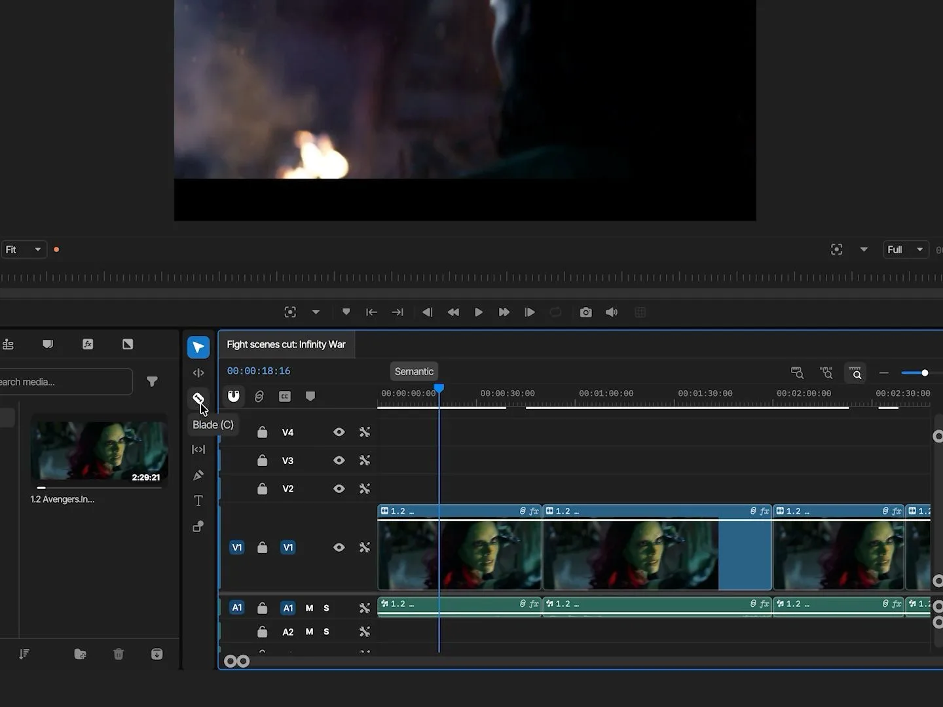
Task: Click the sort media icon
Action: point(24,654)
